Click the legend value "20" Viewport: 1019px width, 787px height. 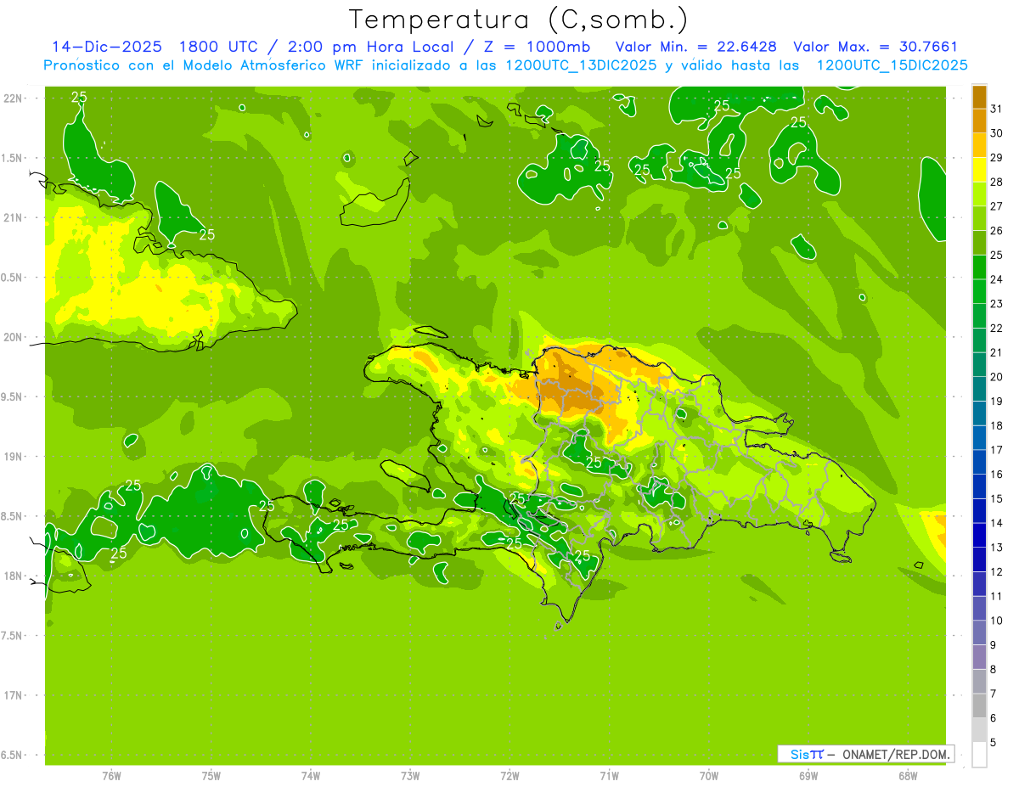997,377
